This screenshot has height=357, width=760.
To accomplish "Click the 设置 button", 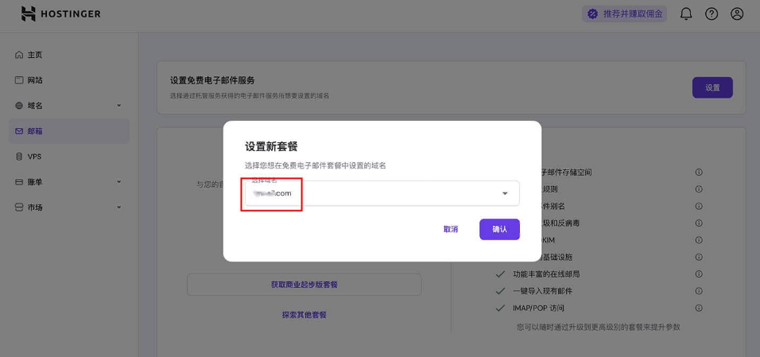I will coord(712,87).
